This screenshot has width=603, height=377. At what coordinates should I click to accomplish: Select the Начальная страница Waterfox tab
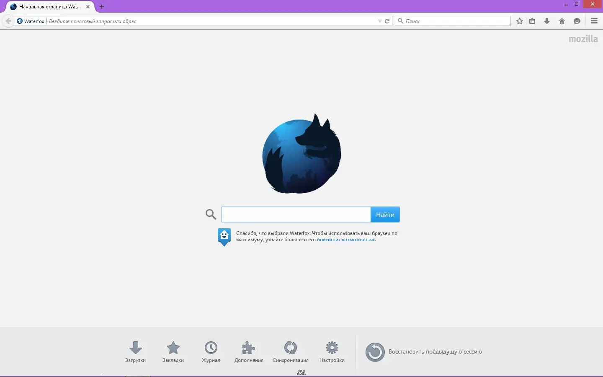50,7
